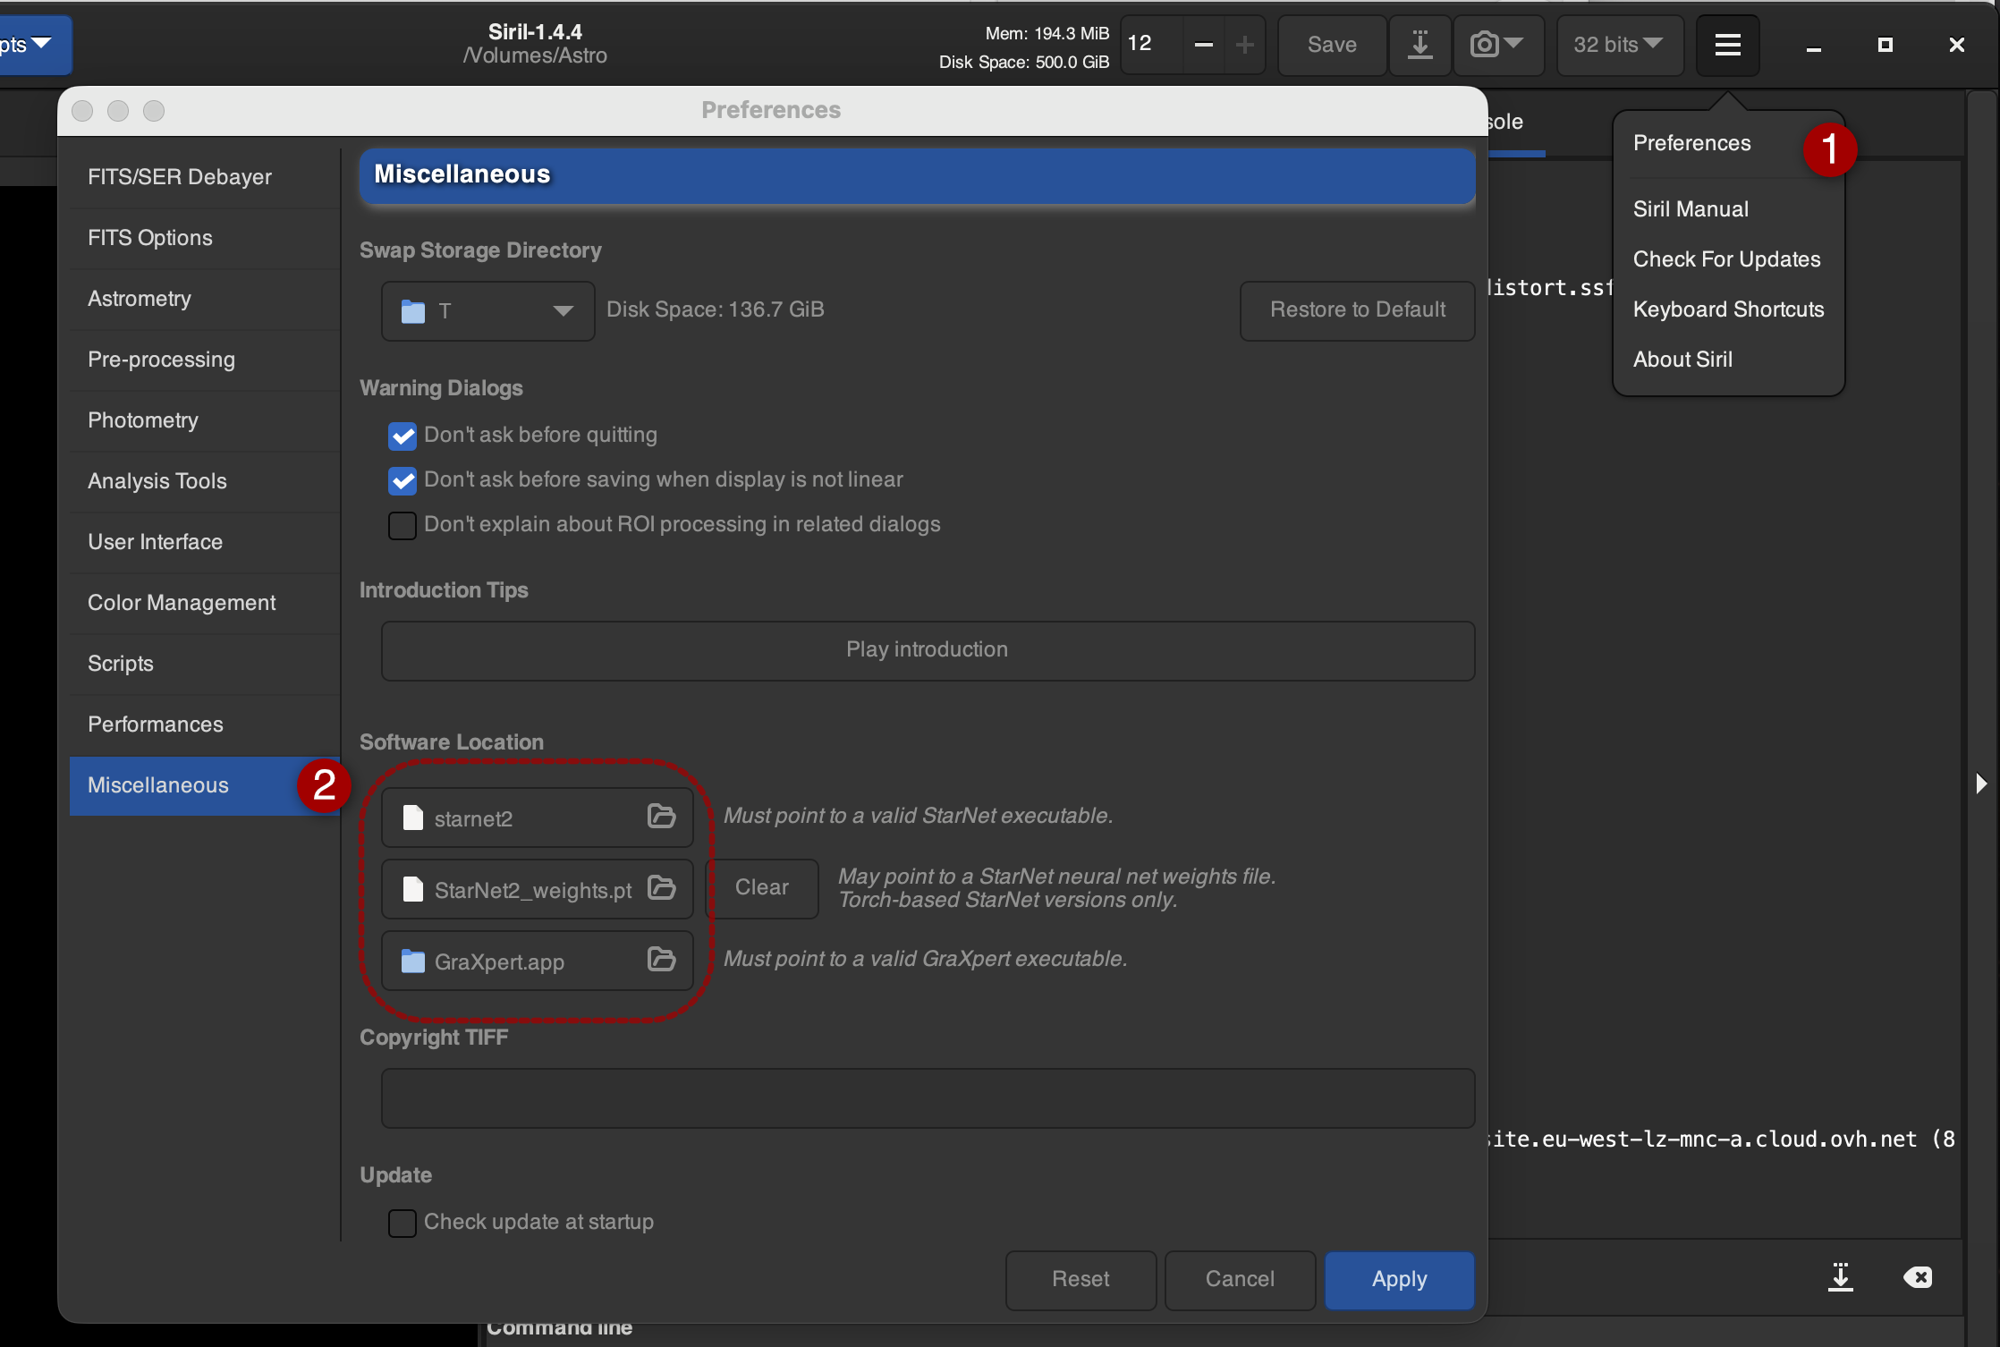Click the Reset button

[1081, 1280]
